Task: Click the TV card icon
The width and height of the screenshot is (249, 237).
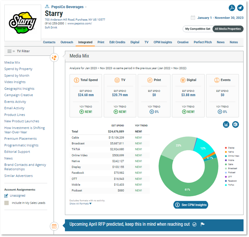Action: pyautogui.click(x=117, y=80)
